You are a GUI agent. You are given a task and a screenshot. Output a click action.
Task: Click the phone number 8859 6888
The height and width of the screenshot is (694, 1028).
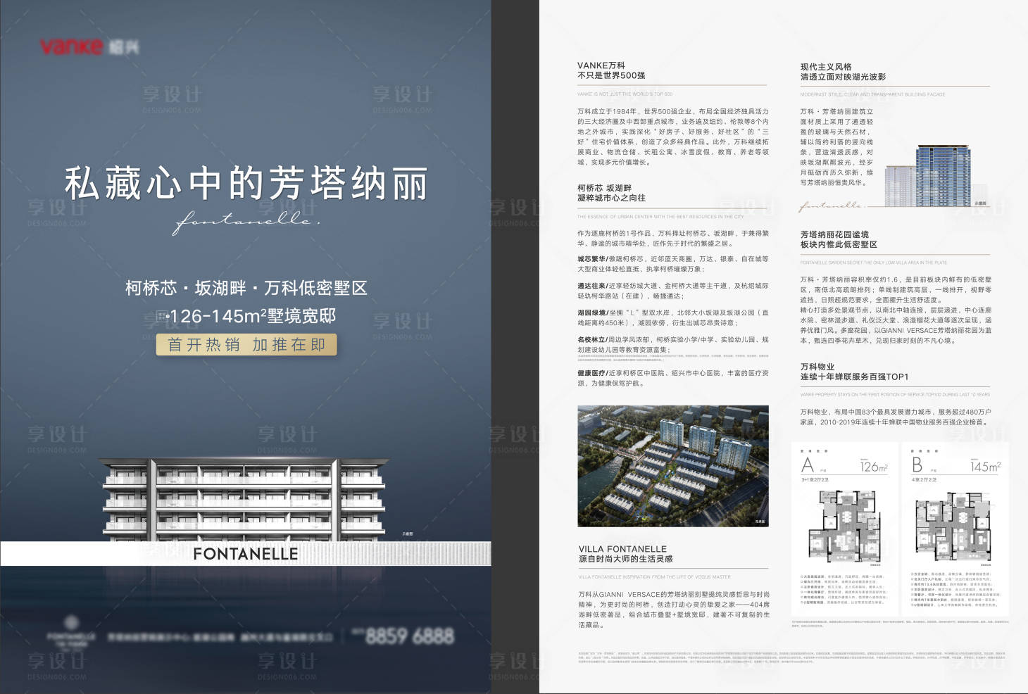(410, 636)
